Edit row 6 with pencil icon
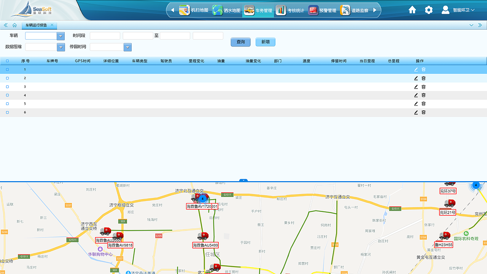 click(x=416, y=112)
